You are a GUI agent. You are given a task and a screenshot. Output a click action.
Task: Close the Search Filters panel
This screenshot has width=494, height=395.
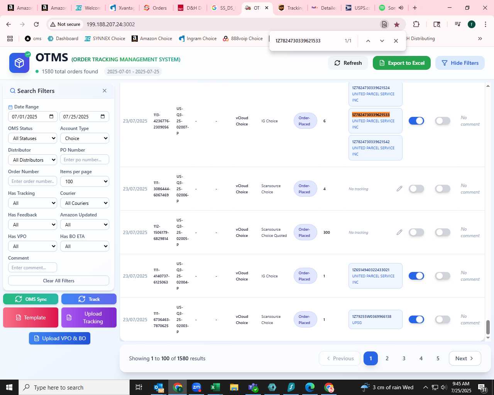105,91
